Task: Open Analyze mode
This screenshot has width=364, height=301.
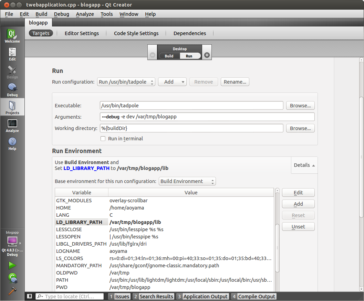Action: 12,126
